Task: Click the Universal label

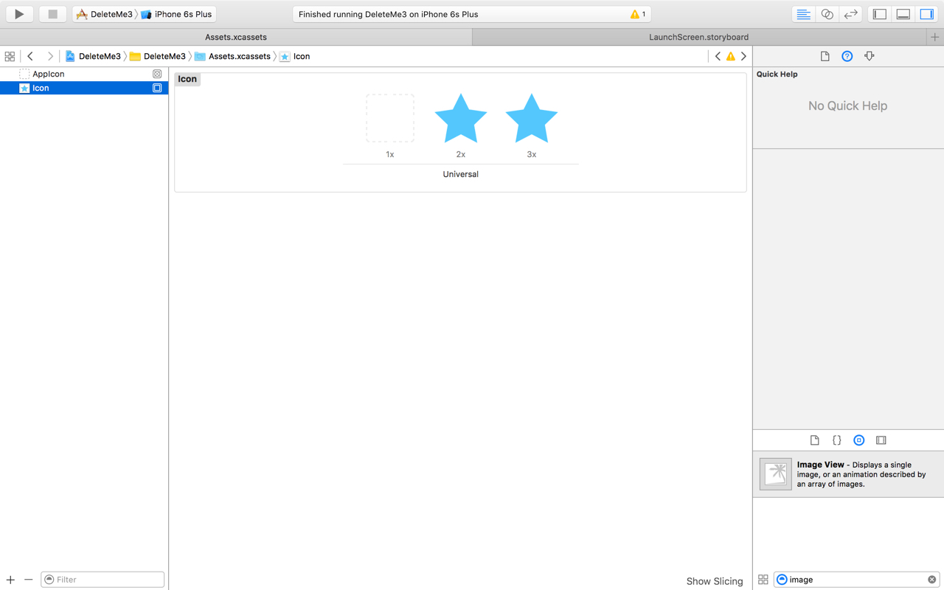Action: point(461,174)
